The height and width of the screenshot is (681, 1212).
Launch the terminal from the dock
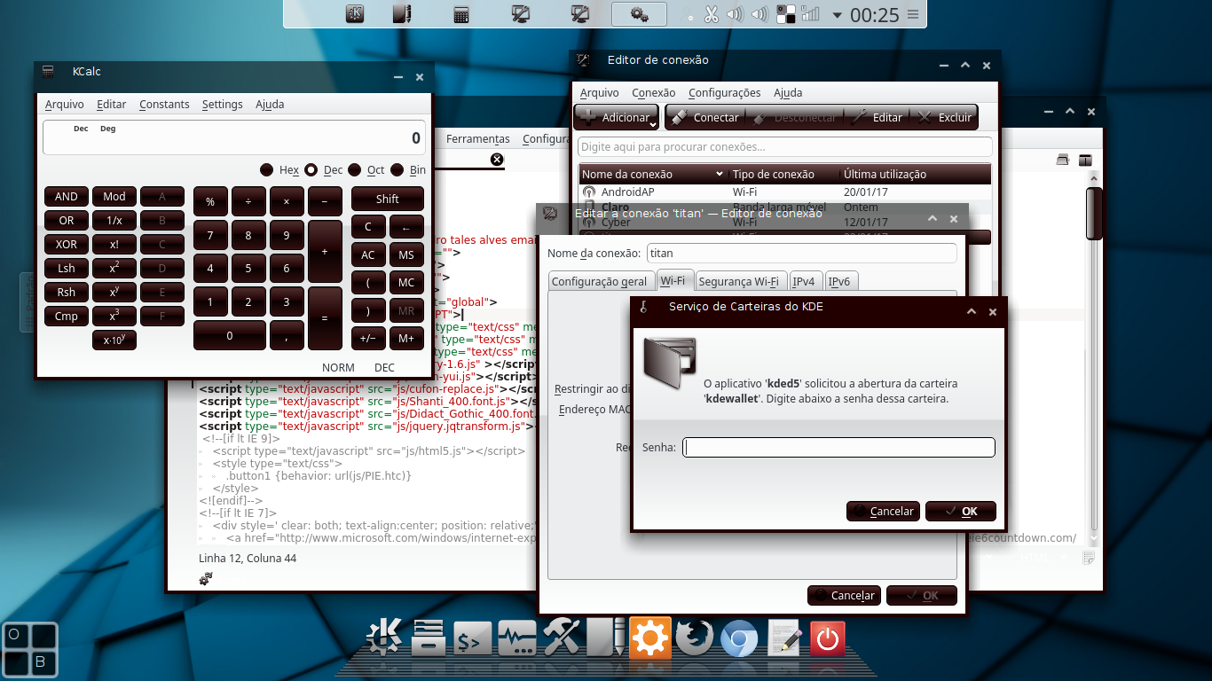point(472,638)
